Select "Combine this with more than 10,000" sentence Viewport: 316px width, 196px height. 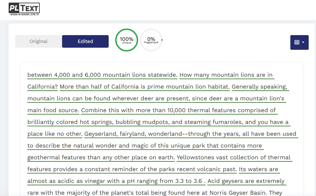pos(178,110)
